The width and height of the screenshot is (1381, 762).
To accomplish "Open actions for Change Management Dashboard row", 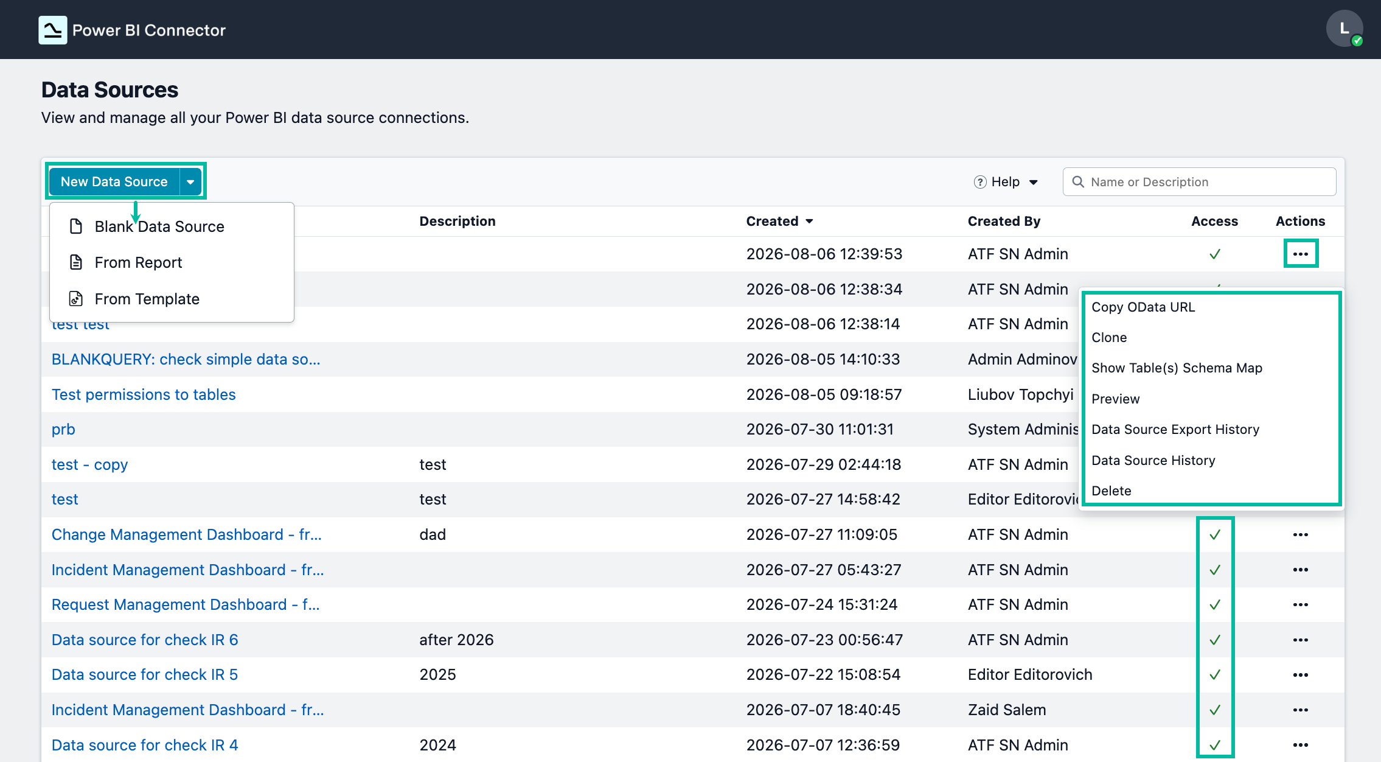I will point(1301,534).
